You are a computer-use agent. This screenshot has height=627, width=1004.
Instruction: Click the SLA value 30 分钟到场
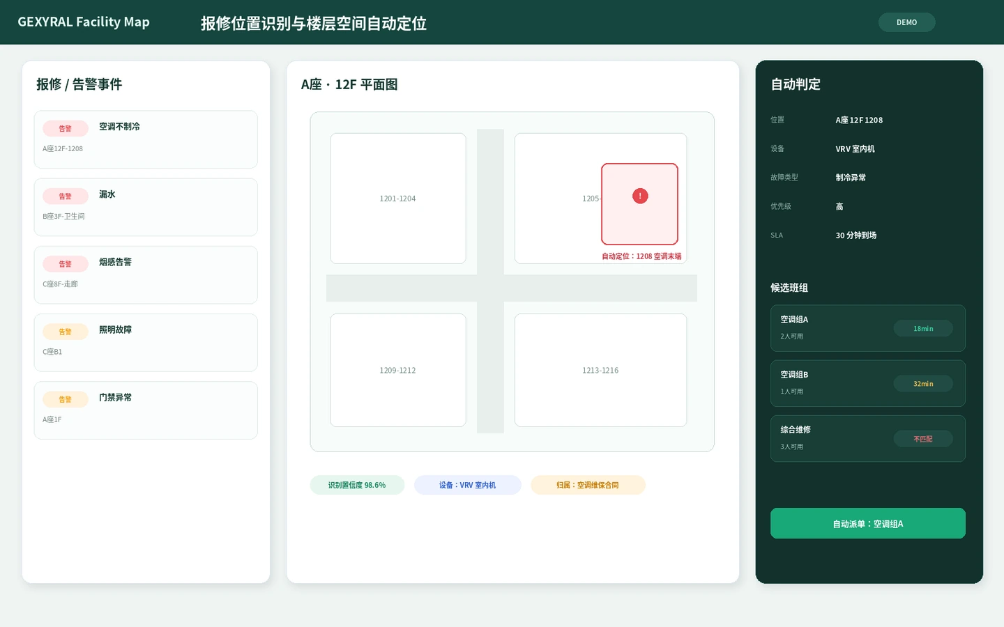[856, 235]
